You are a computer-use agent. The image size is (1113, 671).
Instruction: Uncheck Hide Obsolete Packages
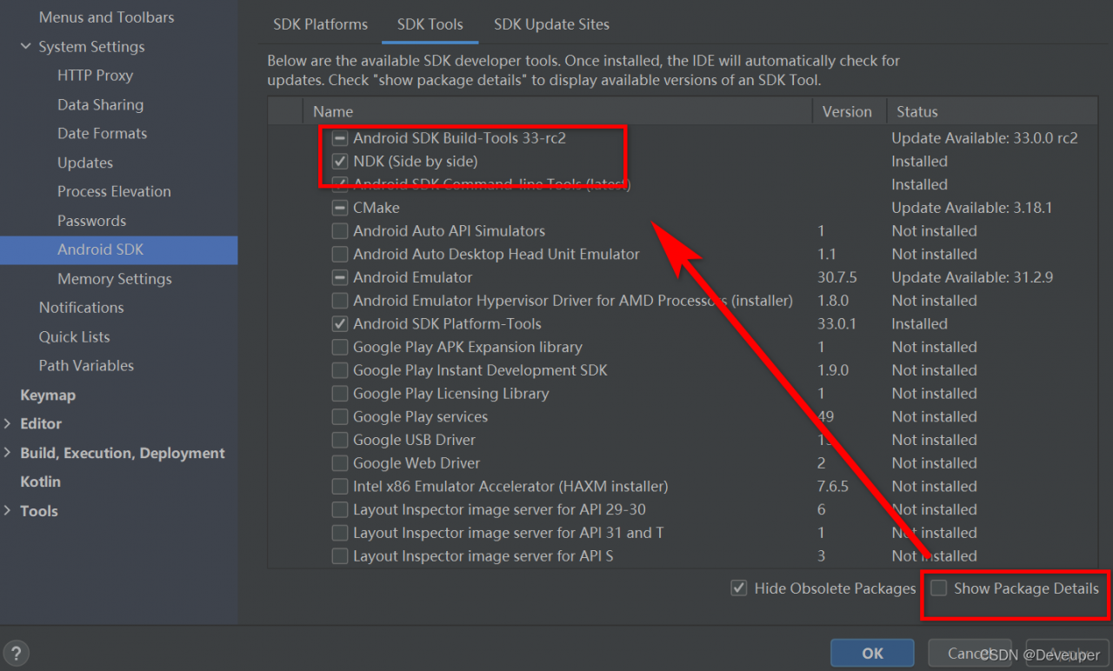pyautogui.click(x=739, y=588)
